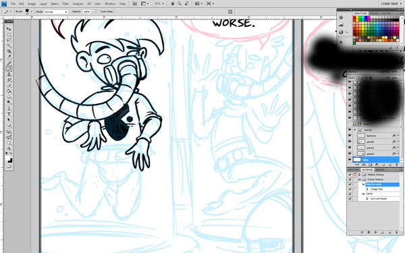Select the Blur tool
The image size is (405, 253).
click(x=9, y=97)
